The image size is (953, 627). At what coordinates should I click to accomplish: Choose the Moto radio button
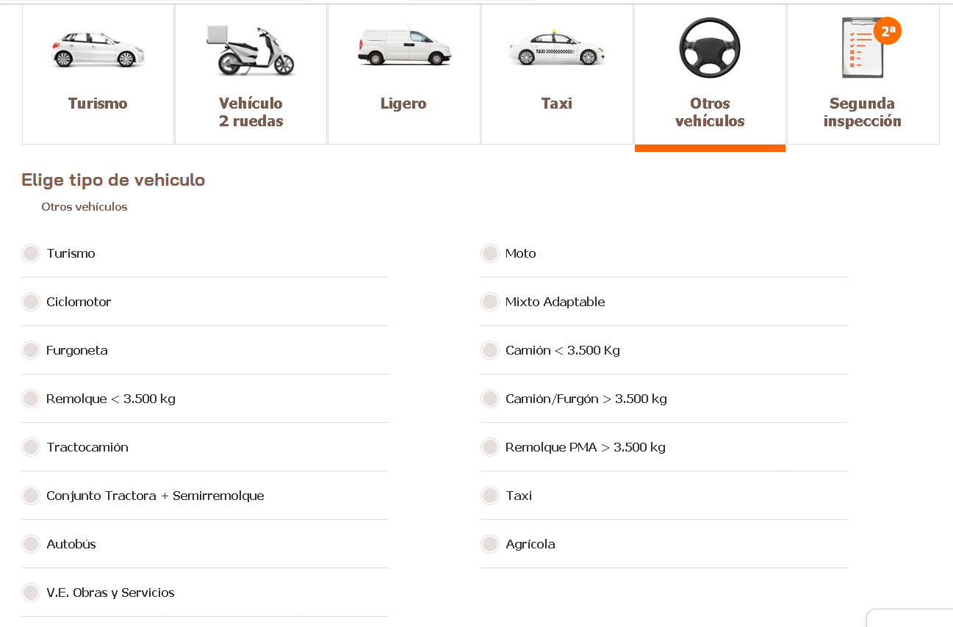click(x=490, y=253)
